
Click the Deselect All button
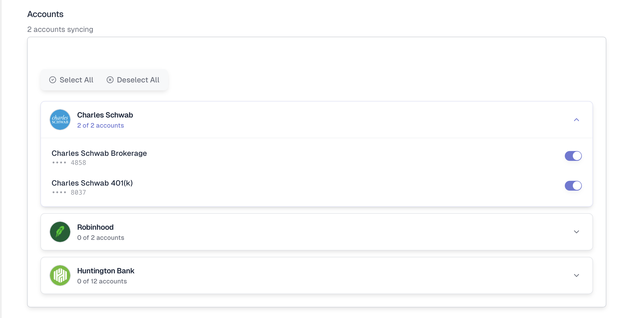(x=133, y=80)
